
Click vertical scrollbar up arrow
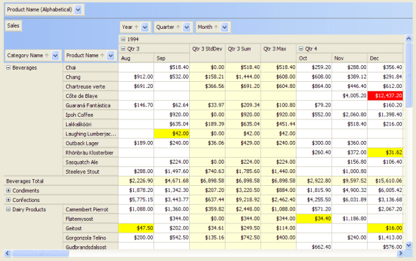point(409,39)
